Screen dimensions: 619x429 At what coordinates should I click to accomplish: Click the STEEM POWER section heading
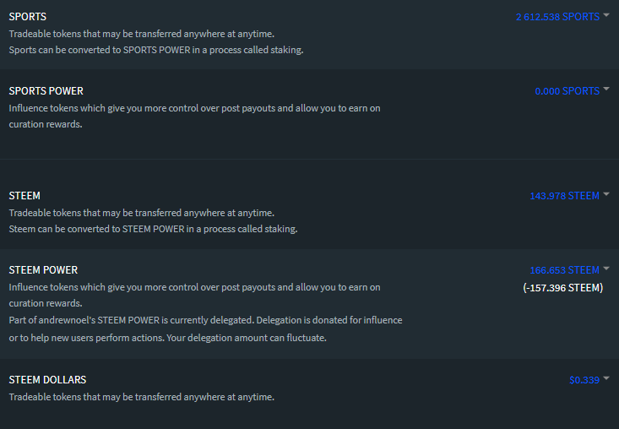point(43,270)
